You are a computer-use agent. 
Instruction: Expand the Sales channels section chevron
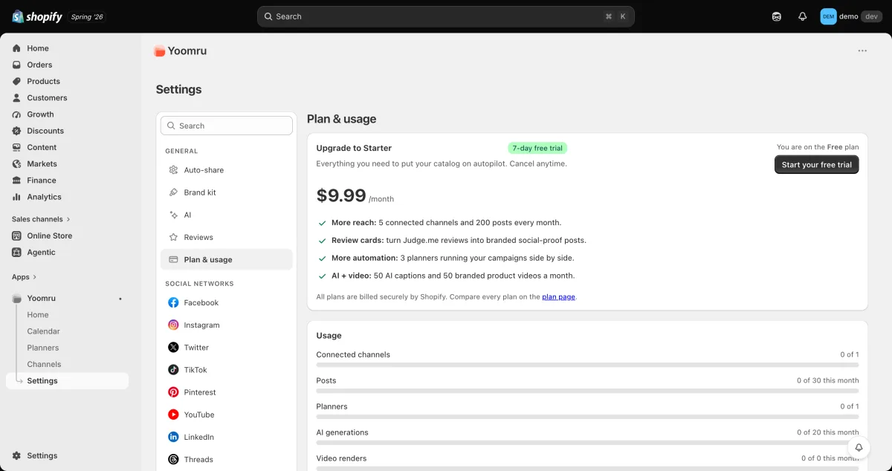point(68,219)
